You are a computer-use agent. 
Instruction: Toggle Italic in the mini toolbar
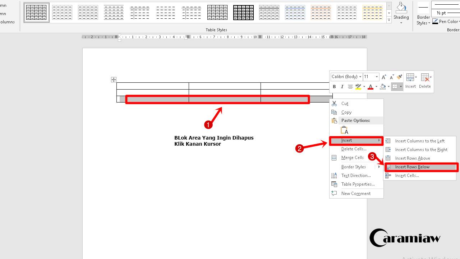click(x=342, y=87)
